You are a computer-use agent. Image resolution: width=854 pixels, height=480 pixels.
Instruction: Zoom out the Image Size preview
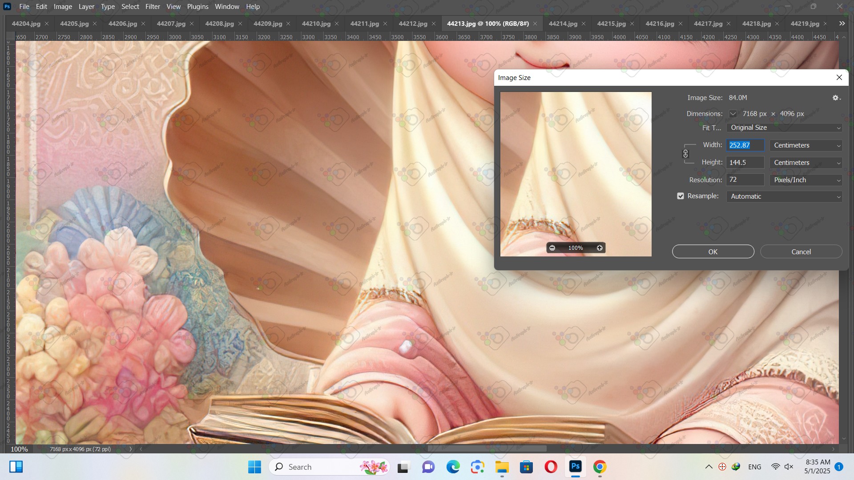click(552, 248)
